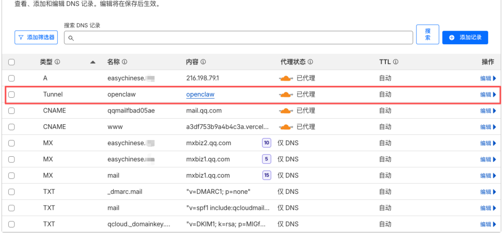Image resolution: width=502 pixels, height=233 pixels.
Task: Click the orange cloud icon in the qqmailfbad05ae row
Action: tap(286, 111)
